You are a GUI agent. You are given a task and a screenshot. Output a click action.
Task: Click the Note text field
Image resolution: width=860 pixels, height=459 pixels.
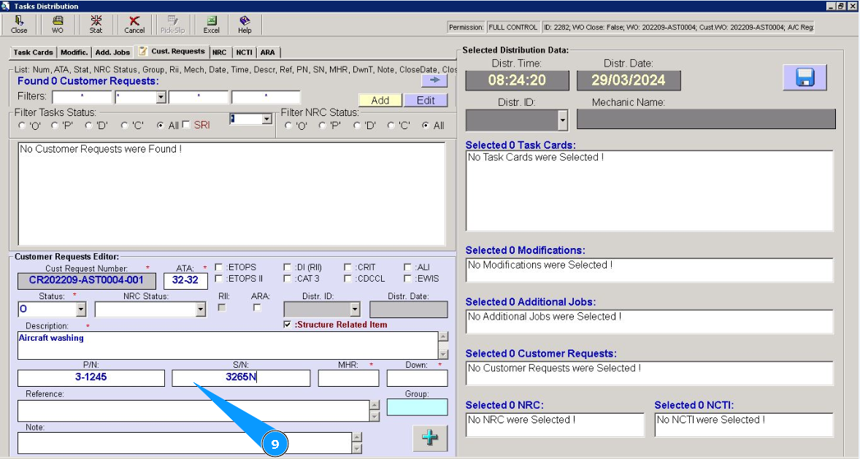pyautogui.click(x=184, y=443)
